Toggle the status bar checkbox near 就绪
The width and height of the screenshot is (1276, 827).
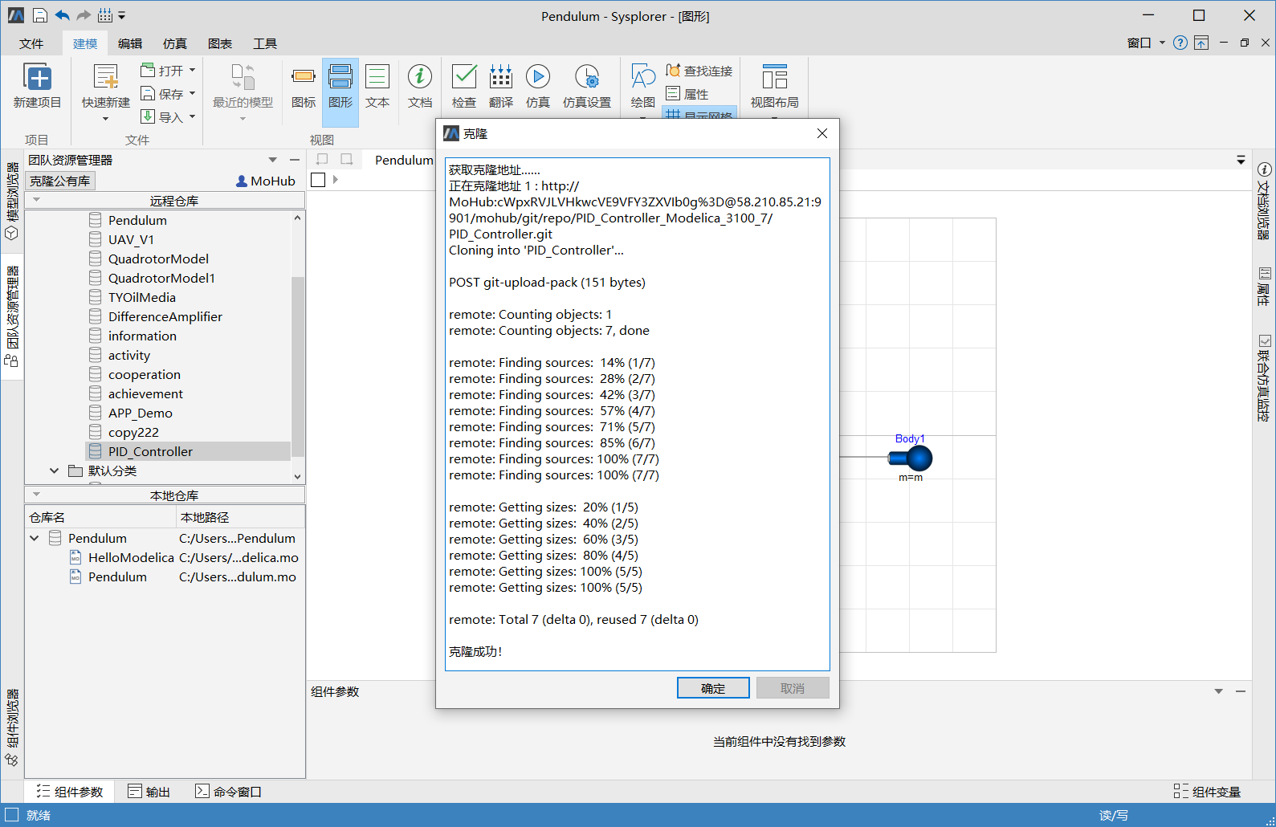tap(12, 815)
